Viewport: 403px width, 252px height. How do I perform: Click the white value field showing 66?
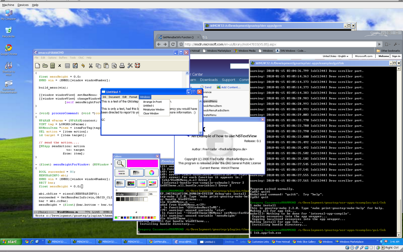[x=153, y=194]
